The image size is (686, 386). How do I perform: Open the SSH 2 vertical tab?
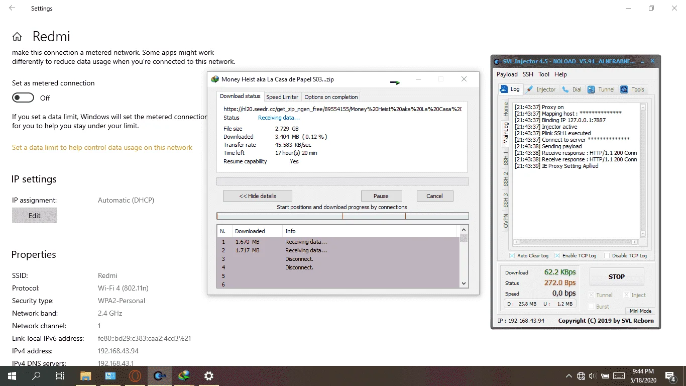506,179
